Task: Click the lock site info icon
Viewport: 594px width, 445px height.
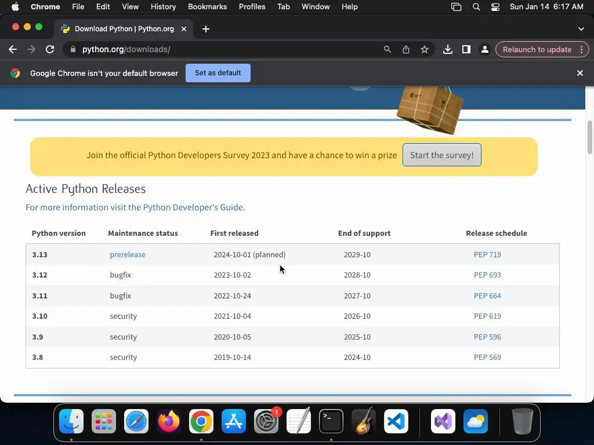Action: click(73, 50)
